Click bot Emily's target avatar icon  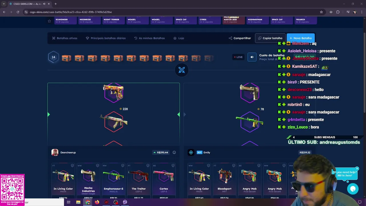191,152
